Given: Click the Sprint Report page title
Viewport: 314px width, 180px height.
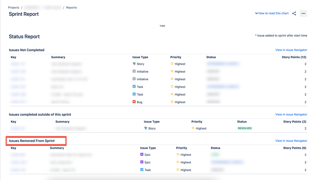Looking at the screenshot, I should 24,14.
